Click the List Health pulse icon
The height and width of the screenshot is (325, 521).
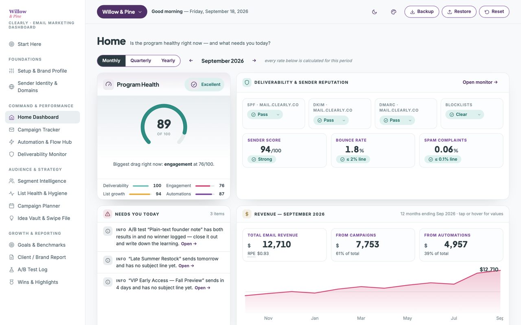pos(11,193)
